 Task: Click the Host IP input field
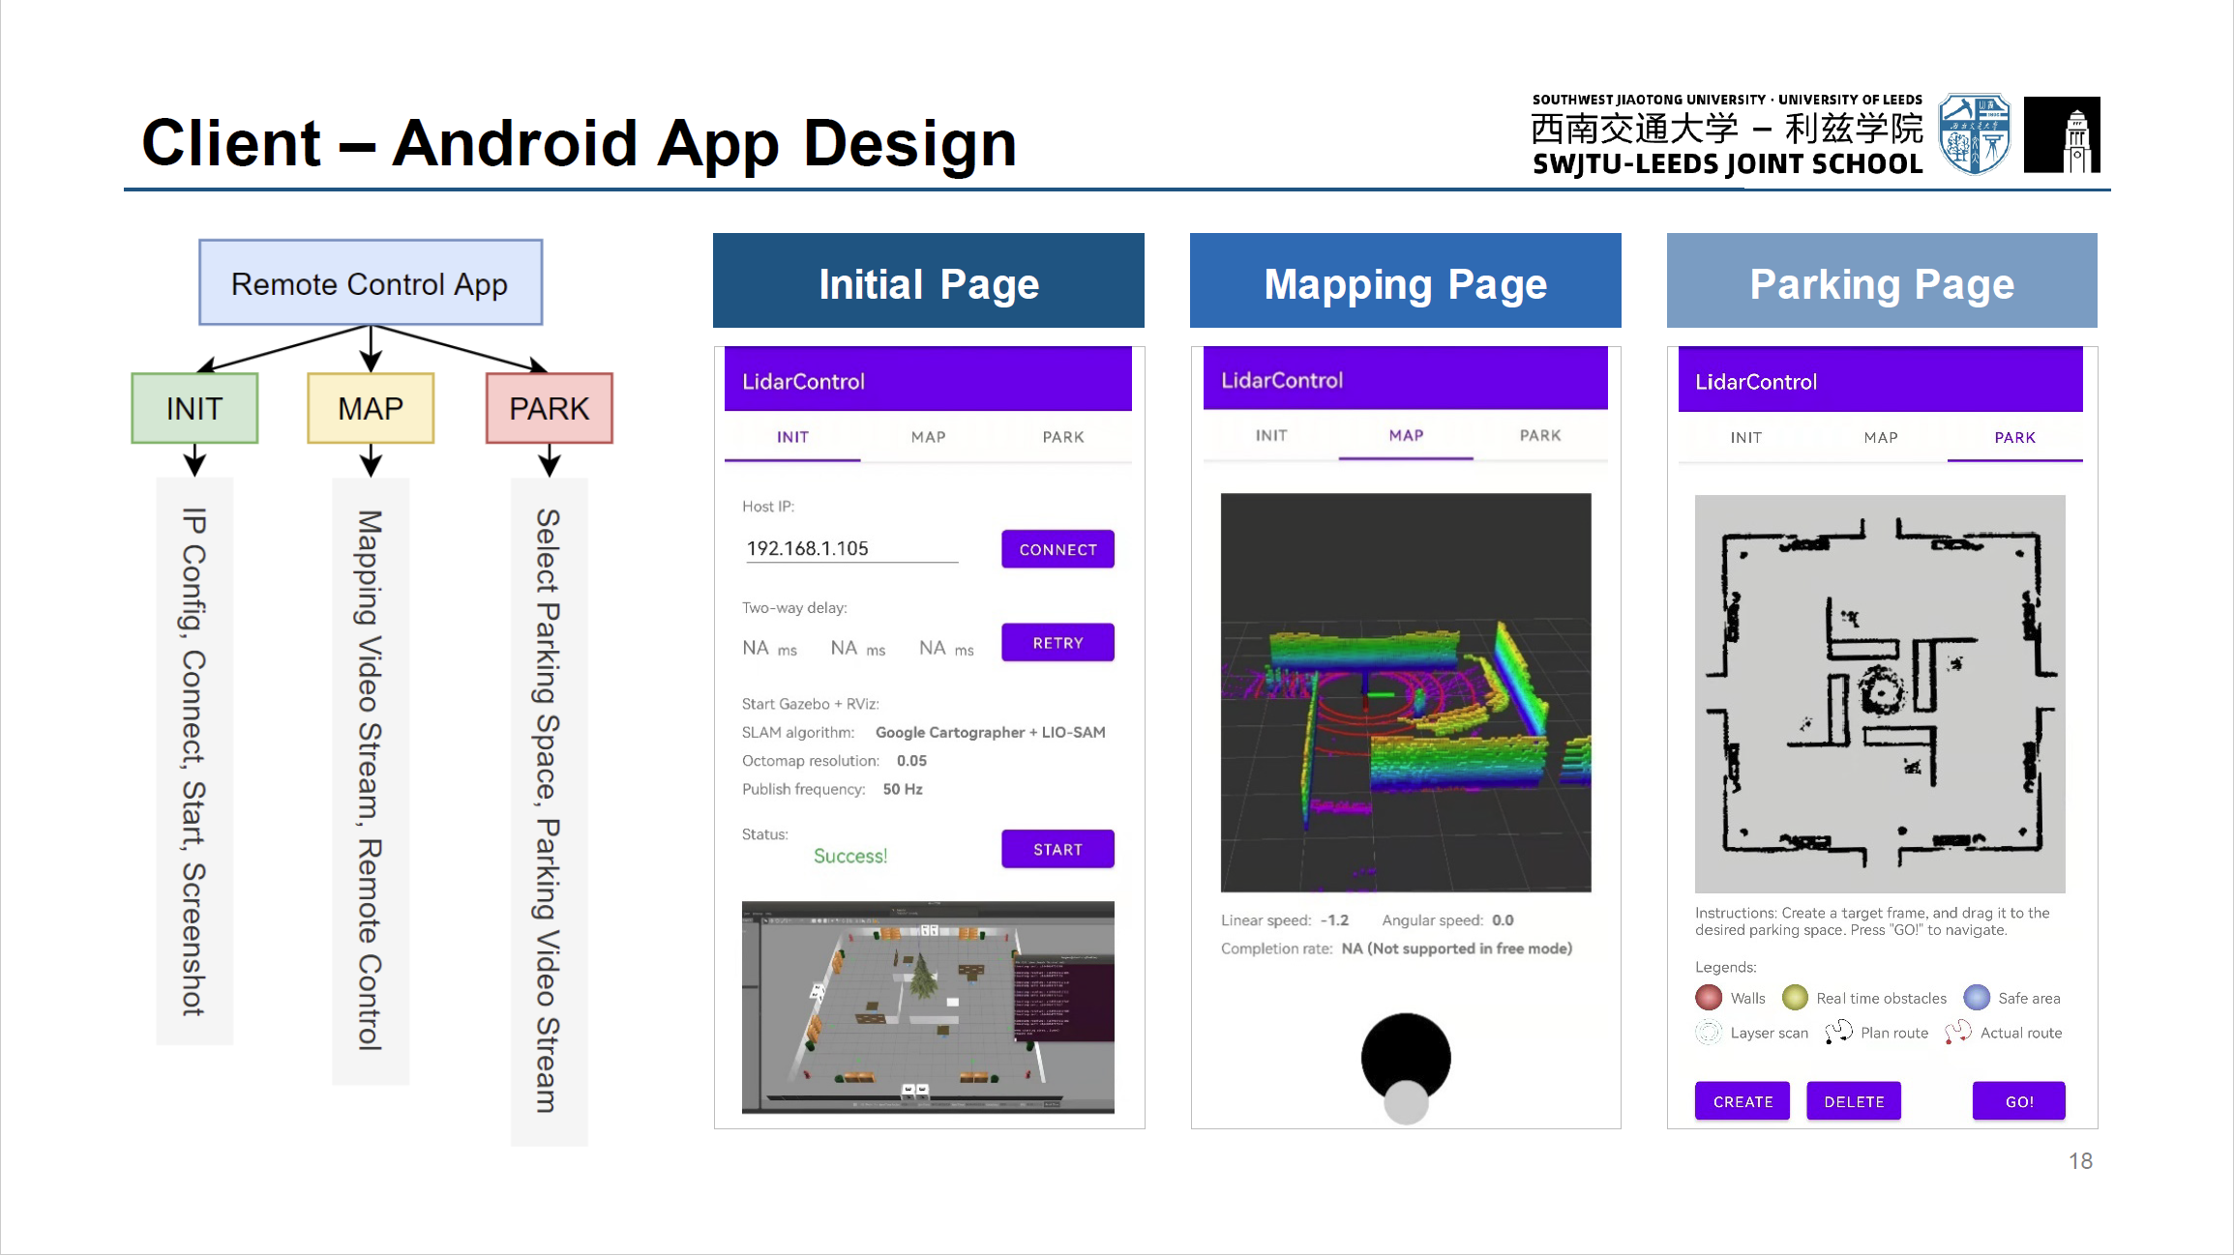850,548
